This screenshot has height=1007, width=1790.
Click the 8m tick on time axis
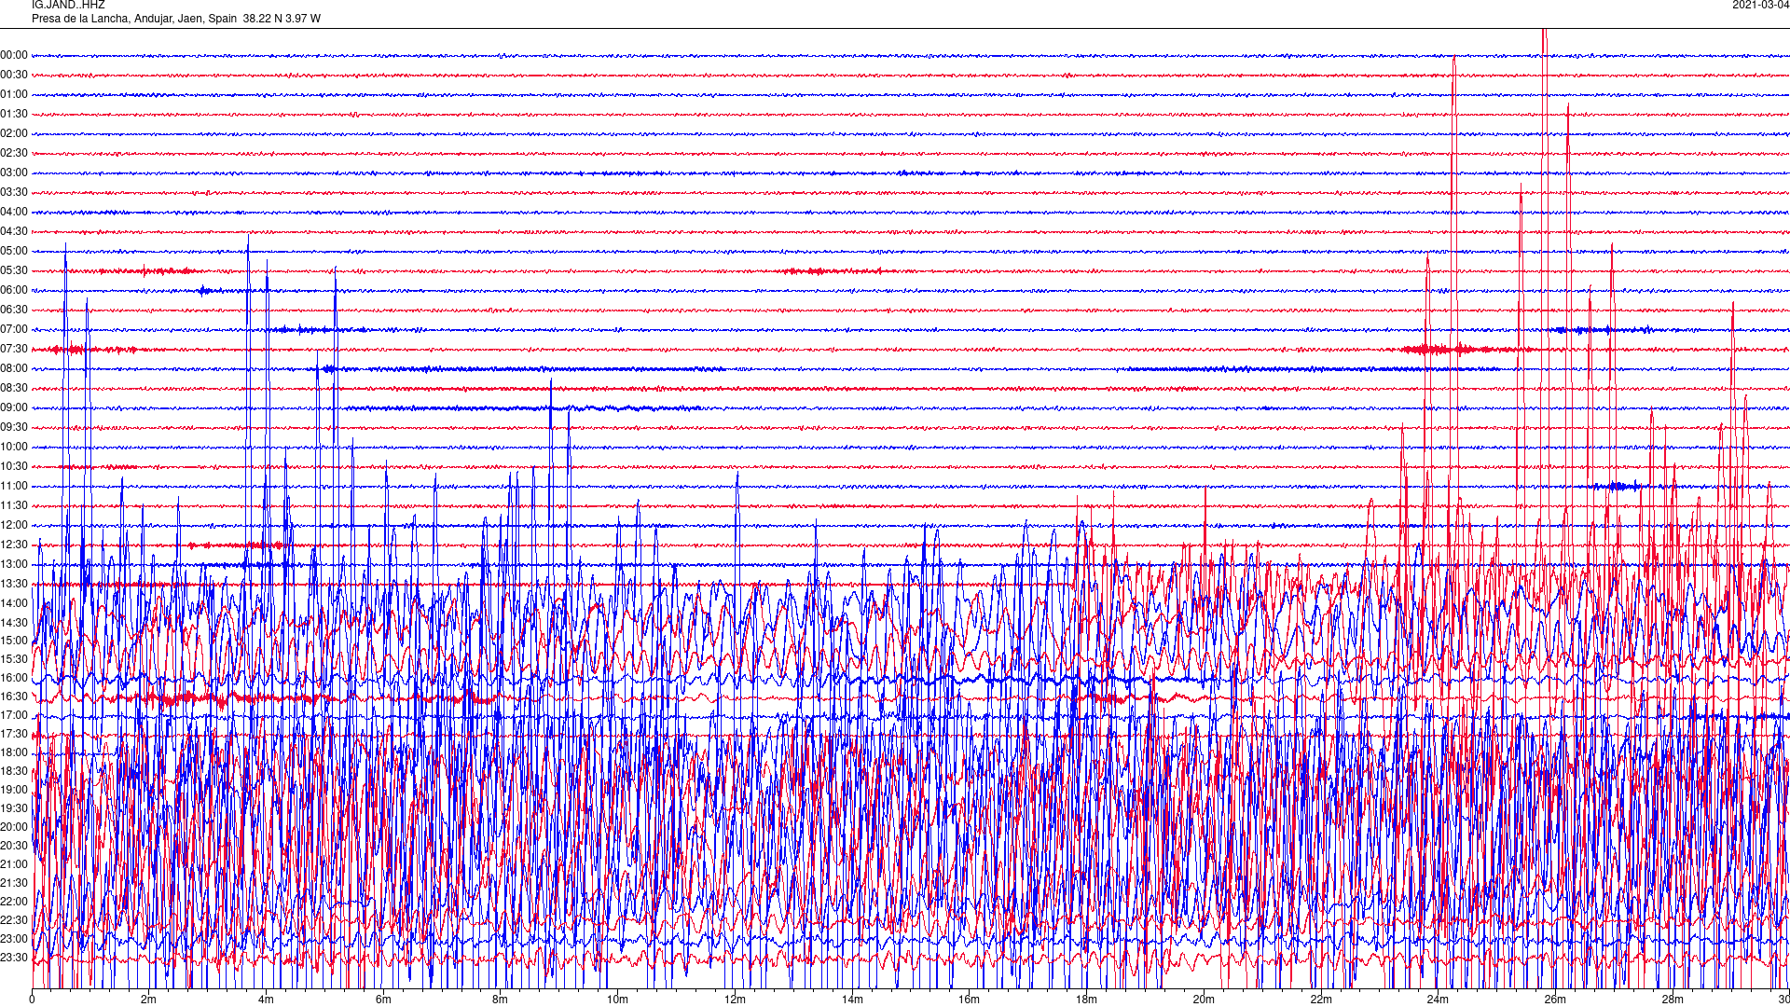pos(501,1000)
